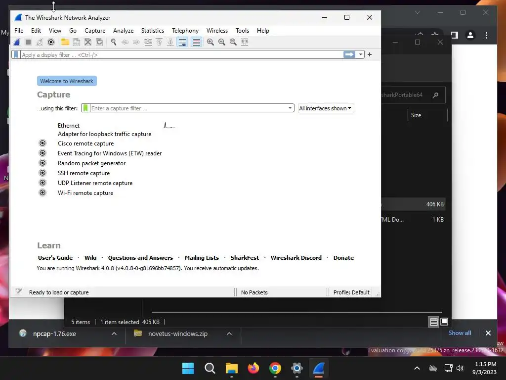Click Show all downloads in Chrome

coord(460,333)
